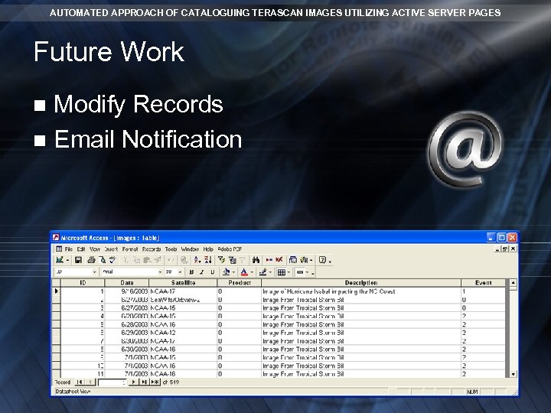Open the Records menu
This screenshot has width=551, height=413.
pos(152,249)
